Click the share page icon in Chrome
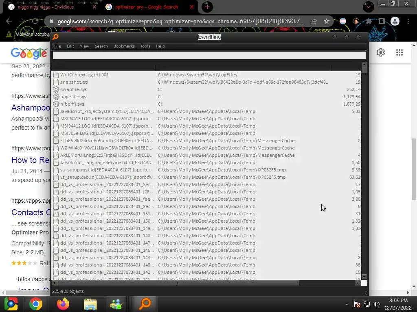417x312 pixels. [314, 22]
